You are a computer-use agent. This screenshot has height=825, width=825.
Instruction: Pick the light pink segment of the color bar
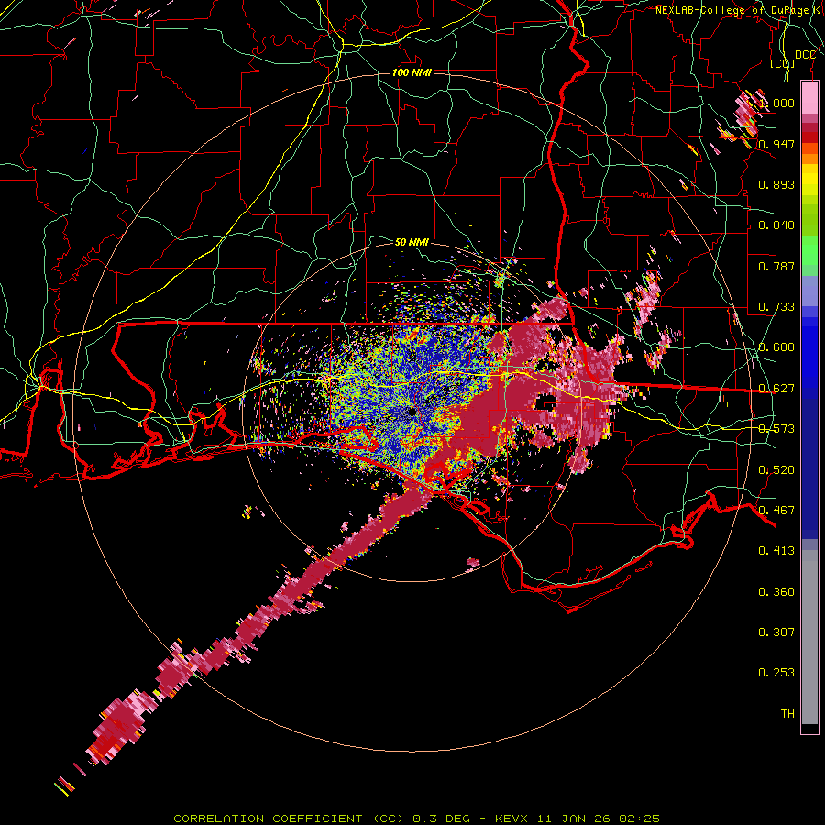(809, 98)
